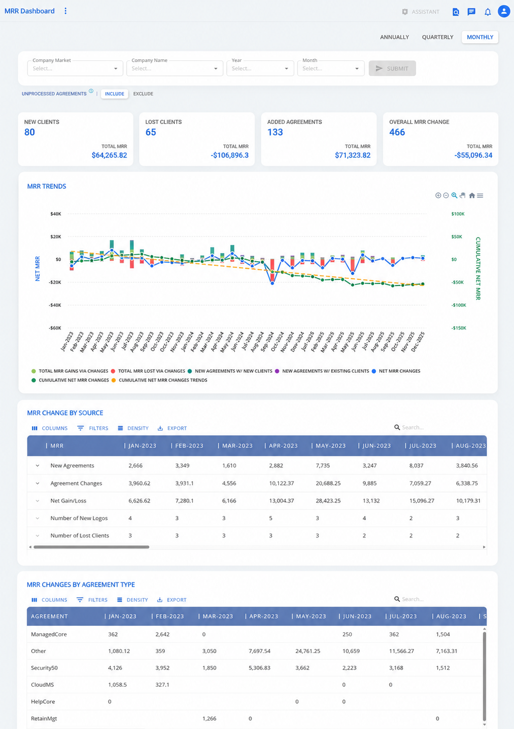514x729 pixels.
Task: Set unprocessed agreements to Include
Action: pos(115,94)
